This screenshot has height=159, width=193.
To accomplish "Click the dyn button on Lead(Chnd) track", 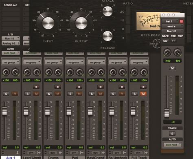I will click(31, 153).
